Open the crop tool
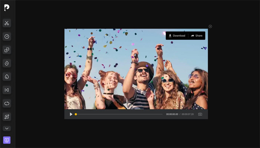The width and height of the screenshot is (260, 148). [7, 117]
